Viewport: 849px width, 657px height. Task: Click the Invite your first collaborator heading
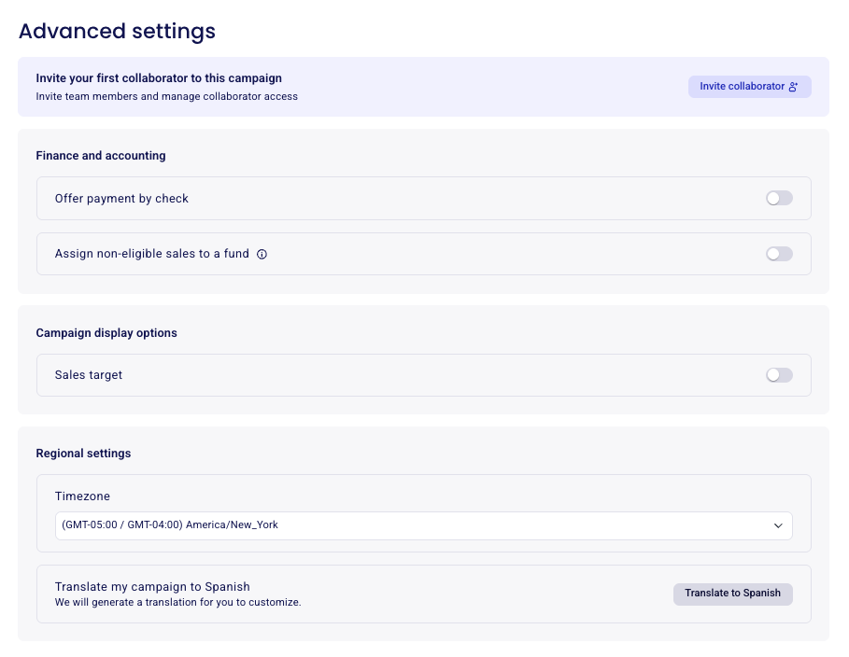(x=159, y=78)
